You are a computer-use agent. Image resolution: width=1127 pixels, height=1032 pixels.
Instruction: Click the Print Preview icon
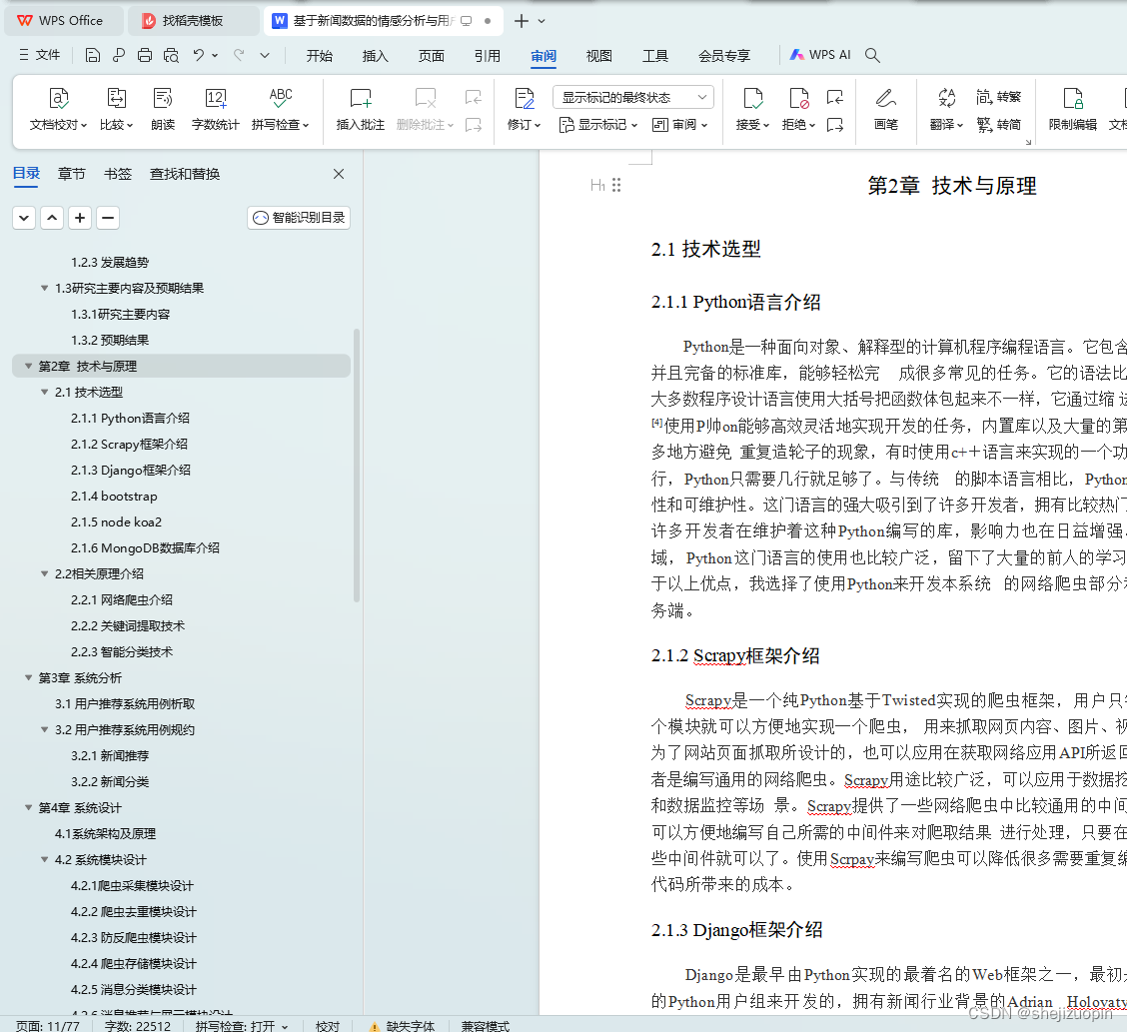click(x=171, y=55)
